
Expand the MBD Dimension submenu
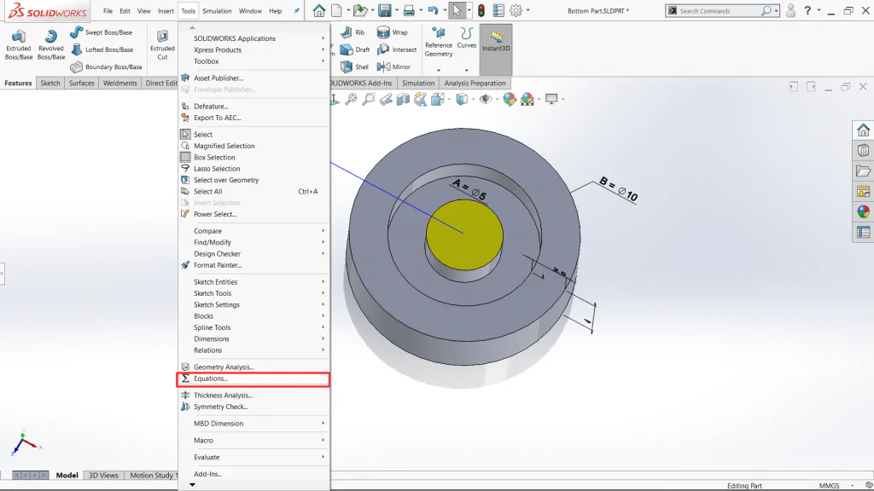tap(254, 424)
